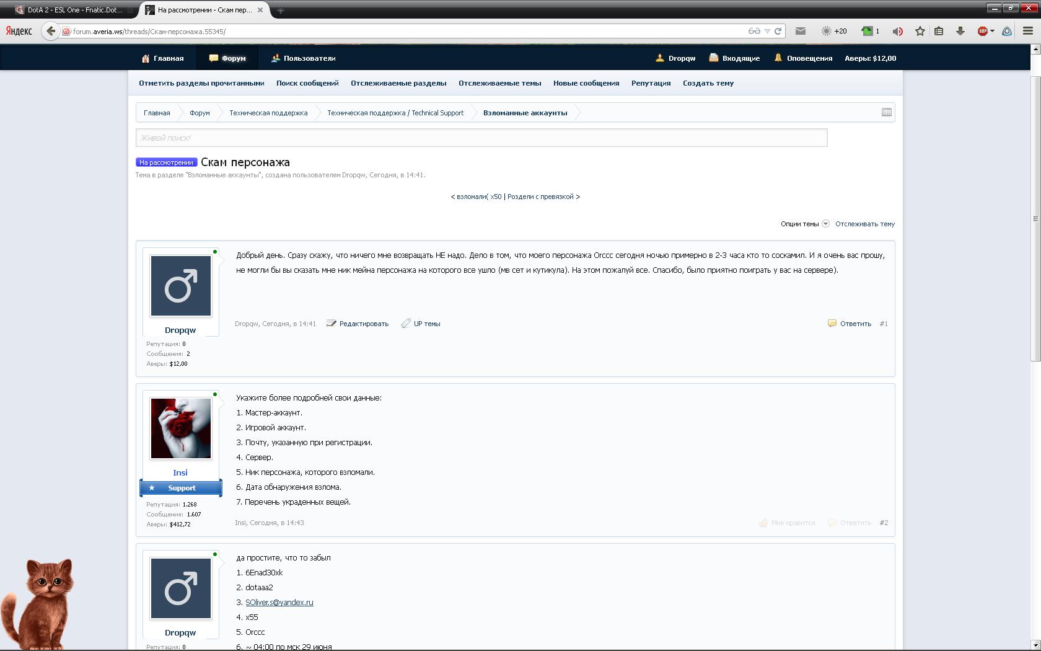Viewport: 1041px width, 651px height.
Task: Go to Главная breadcrumb
Action: [157, 113]
